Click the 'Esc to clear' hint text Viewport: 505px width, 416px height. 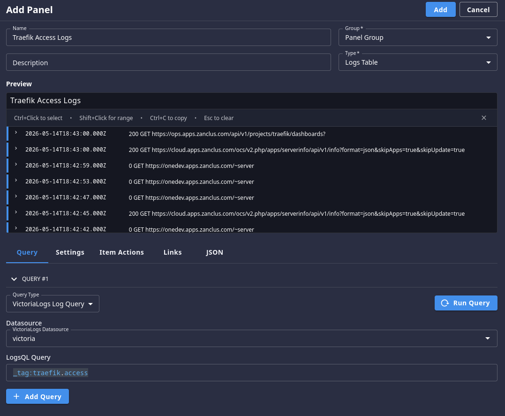(219, 118)
